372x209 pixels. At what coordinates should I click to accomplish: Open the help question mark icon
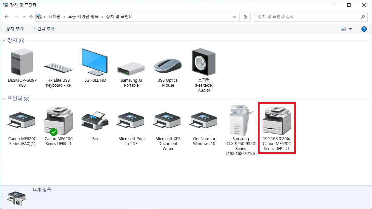pyautogui.click(x=364, y=29)
